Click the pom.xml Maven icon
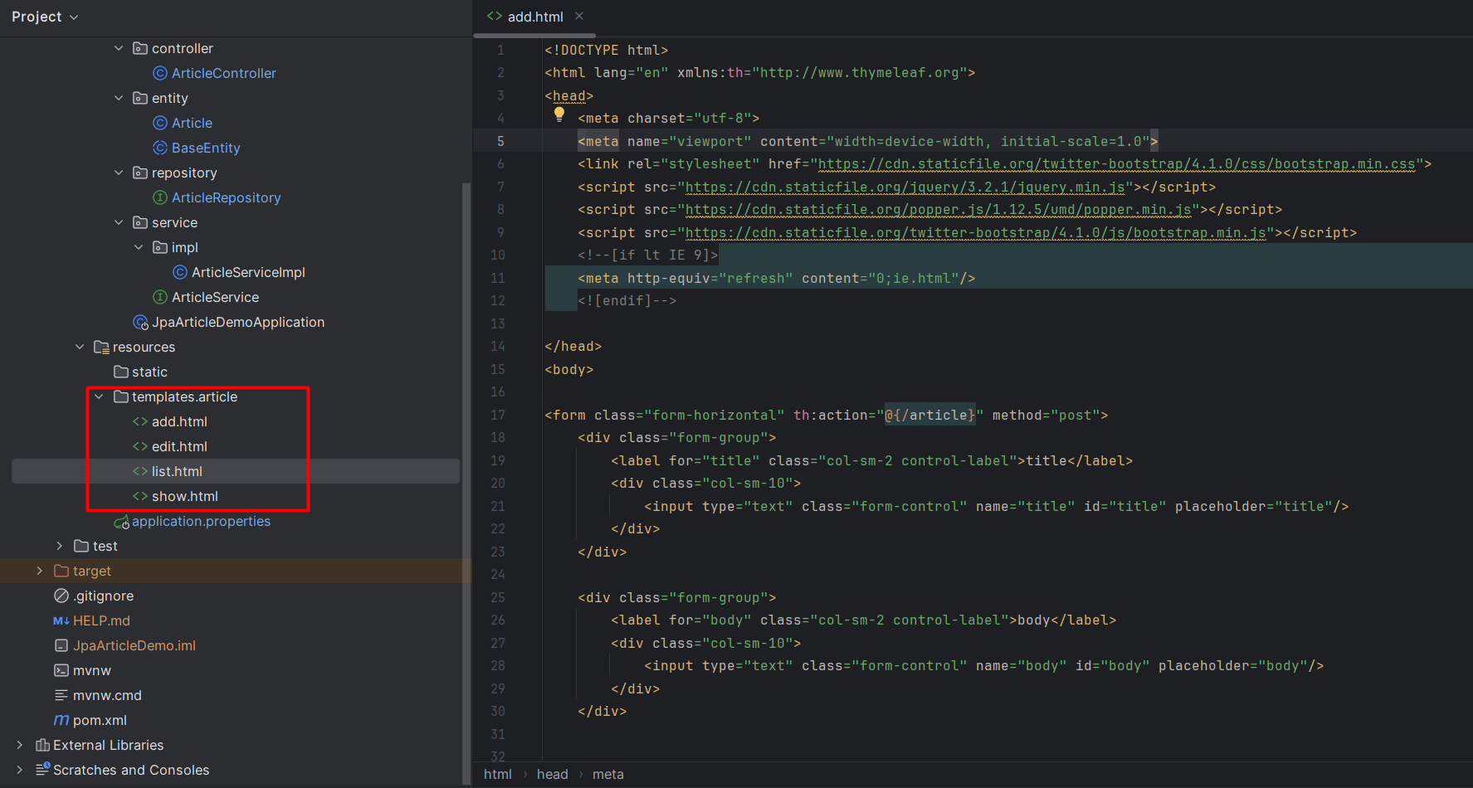Screen dimensions: 1473x788 [x=61, y=720]
